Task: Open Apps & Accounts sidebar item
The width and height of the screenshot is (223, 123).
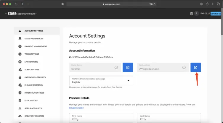Action: tap(37, 108)
